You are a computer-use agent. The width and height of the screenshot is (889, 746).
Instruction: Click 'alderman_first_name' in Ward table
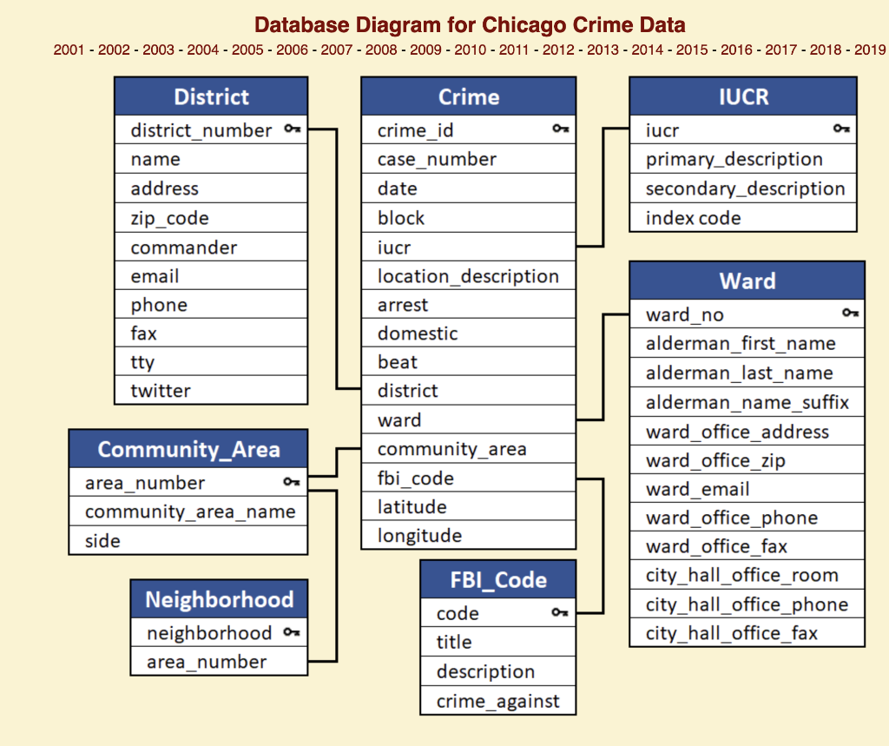(747, 343)
